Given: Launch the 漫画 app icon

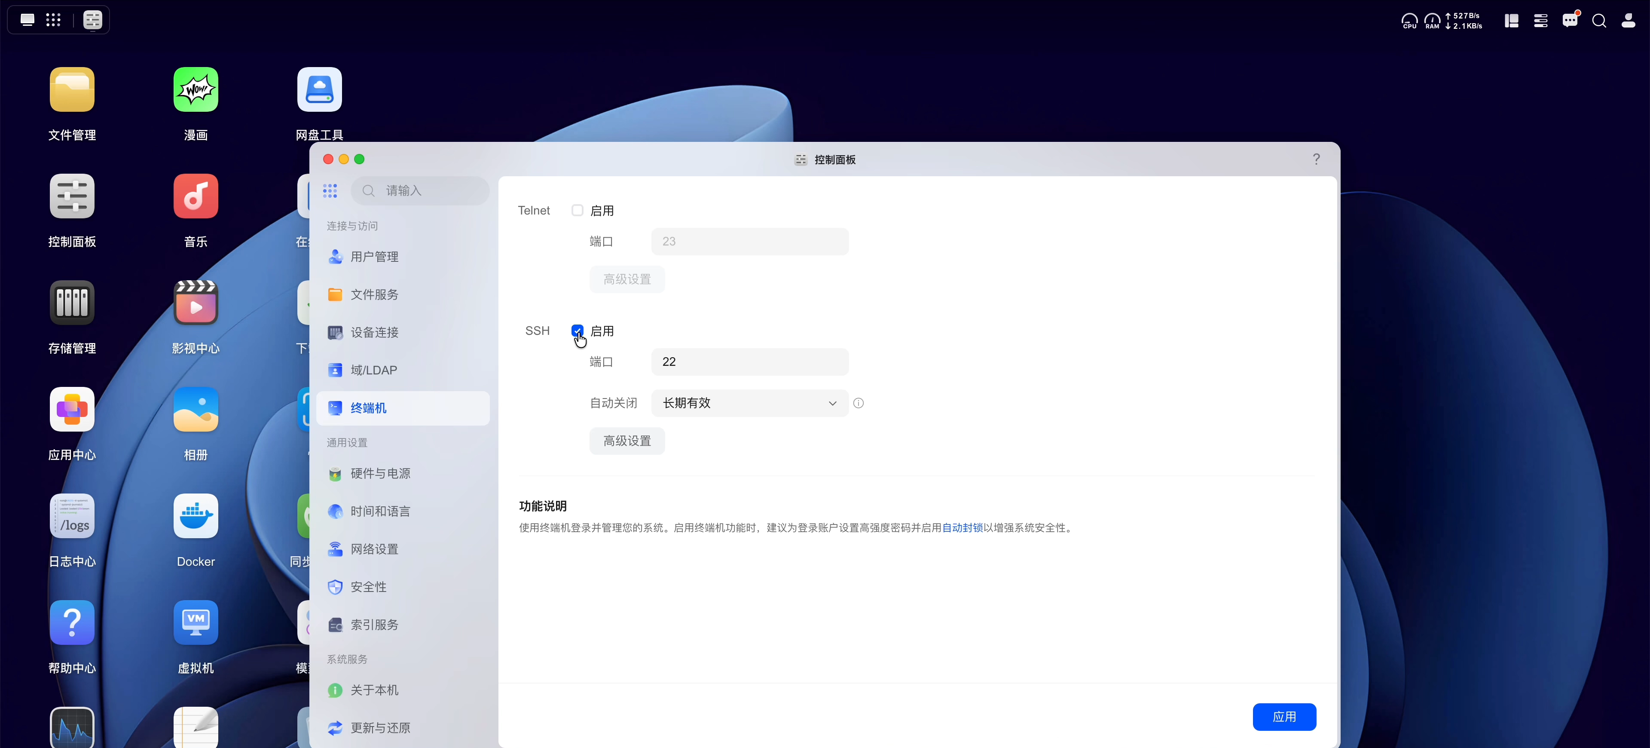Looking at the screenshot, I should pyautogui.click(x=196, y=90).
